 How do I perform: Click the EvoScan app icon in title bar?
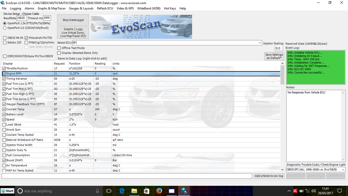click(2, 3)
